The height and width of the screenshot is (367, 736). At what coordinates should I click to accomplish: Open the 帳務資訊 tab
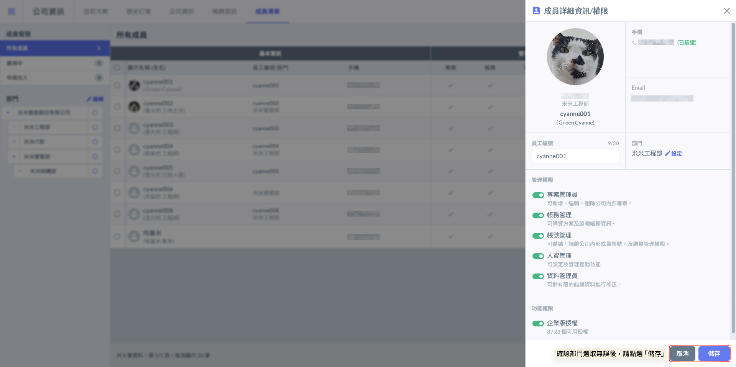point(225,11)
